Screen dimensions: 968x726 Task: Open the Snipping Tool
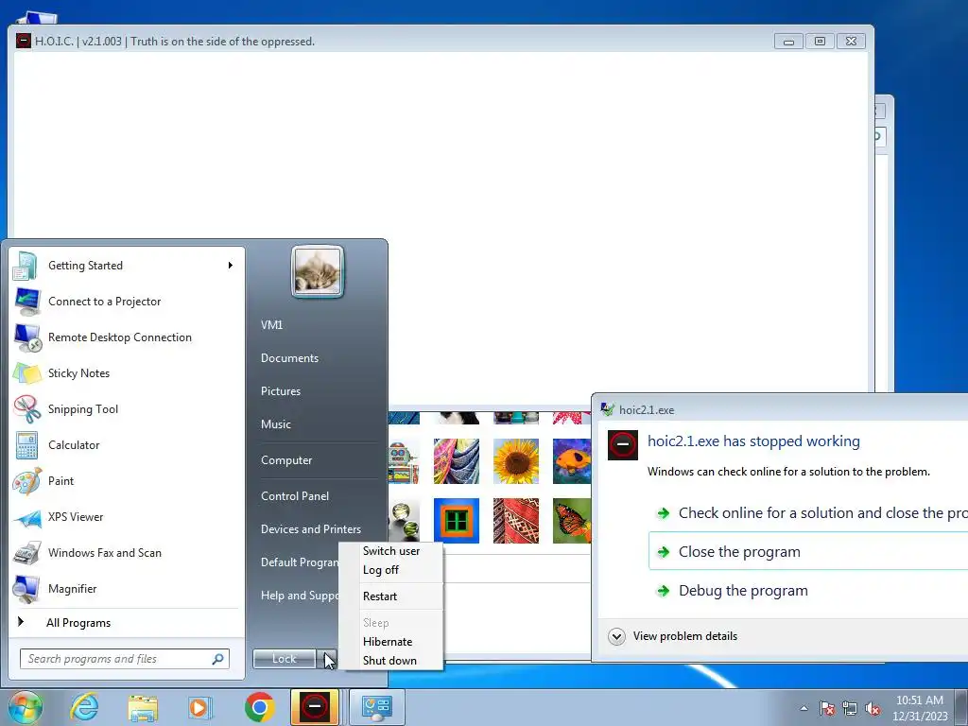tap(127, 408)
